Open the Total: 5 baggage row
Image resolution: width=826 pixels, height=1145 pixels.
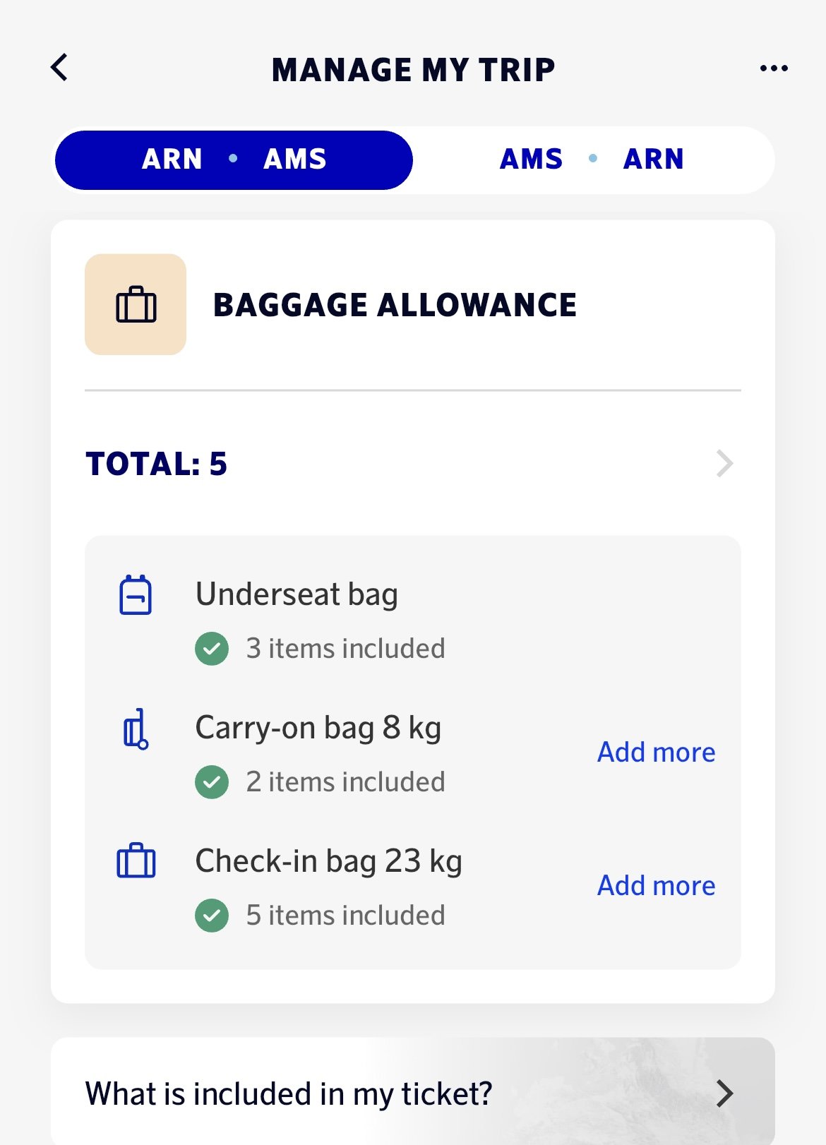click(157, 464)
